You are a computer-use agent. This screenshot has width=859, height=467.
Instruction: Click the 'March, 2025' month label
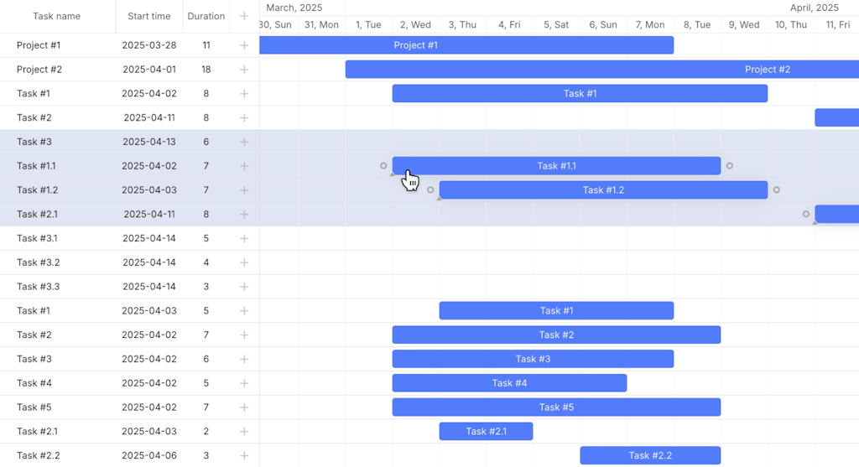294,8
